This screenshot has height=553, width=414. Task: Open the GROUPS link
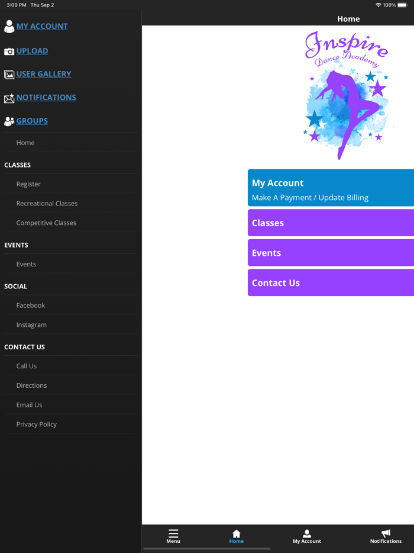coord(32,121)
